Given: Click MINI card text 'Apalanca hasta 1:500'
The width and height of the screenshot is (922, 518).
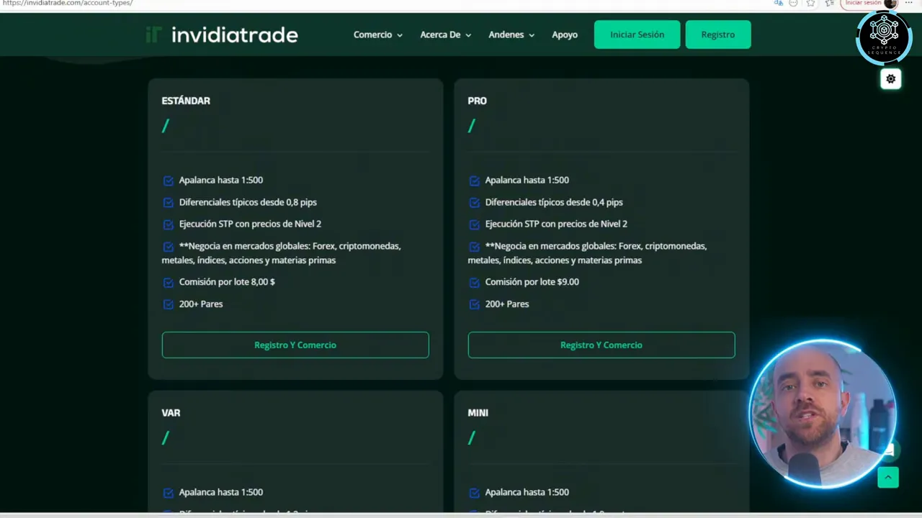Looking at the screenshot, I should (x=527, y=492).
